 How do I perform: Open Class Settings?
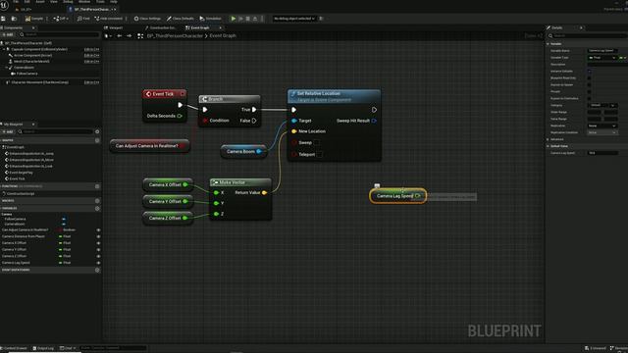(x=147, y=19)
